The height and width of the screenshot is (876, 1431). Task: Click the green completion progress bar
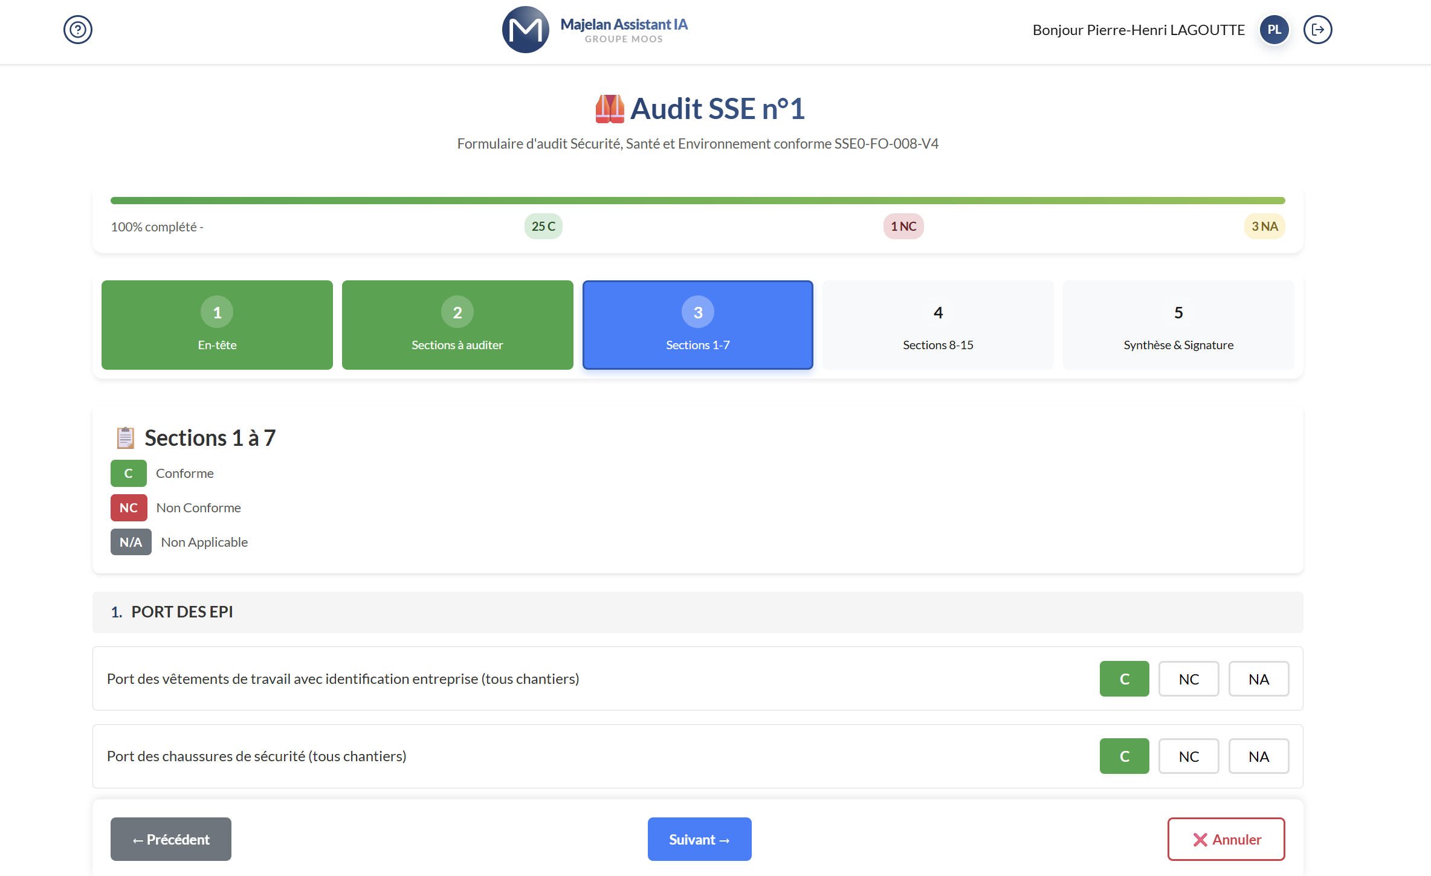697,201
